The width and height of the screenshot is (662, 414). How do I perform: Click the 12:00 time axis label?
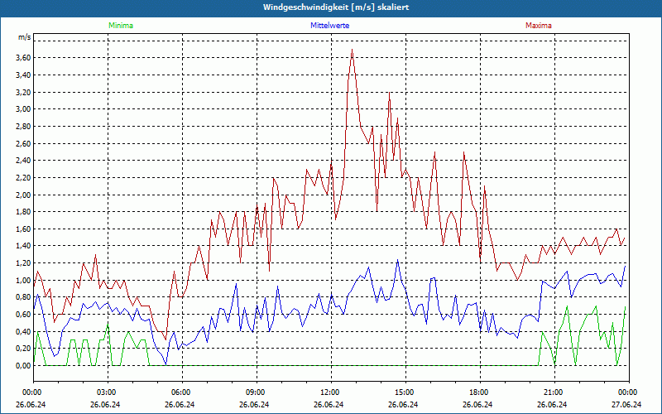[x=331, y=392]
